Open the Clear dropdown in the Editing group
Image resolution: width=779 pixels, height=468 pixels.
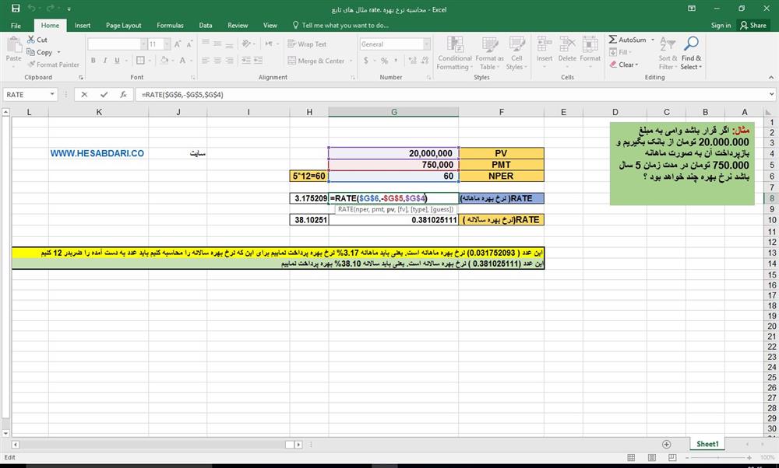click(627, 65)
